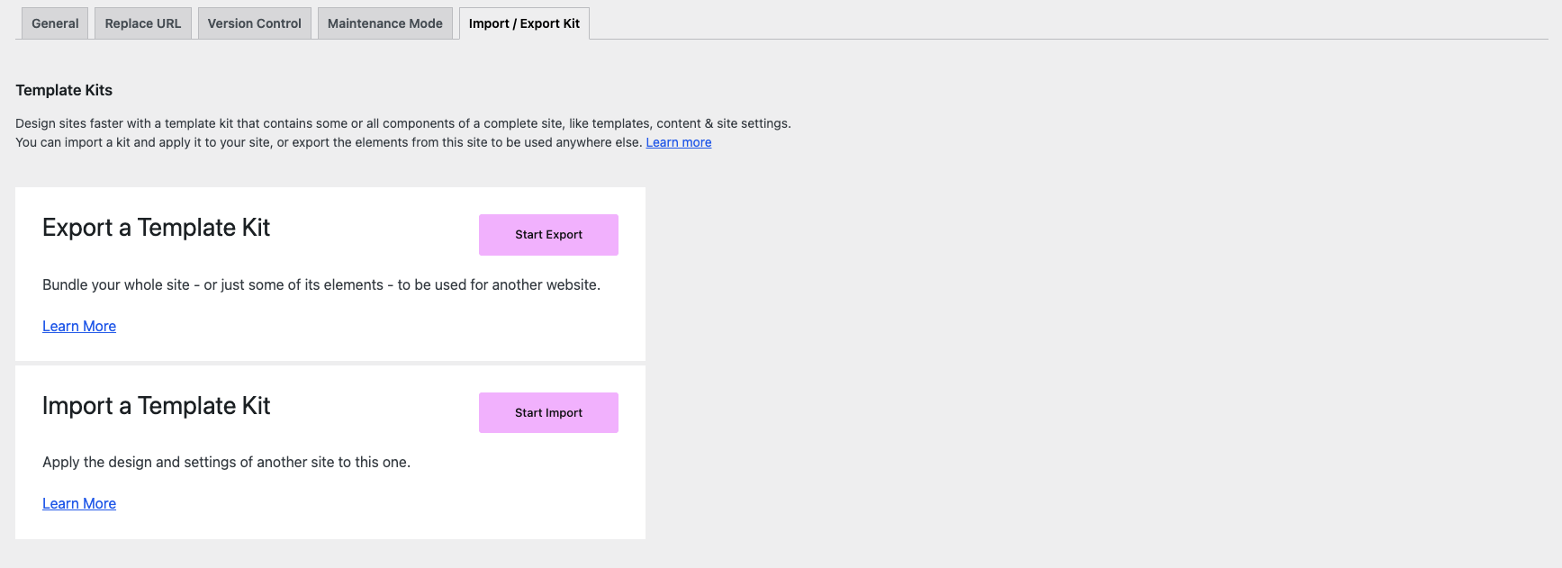Click the Export a Template Kit heading

click(x=156, y=228)
